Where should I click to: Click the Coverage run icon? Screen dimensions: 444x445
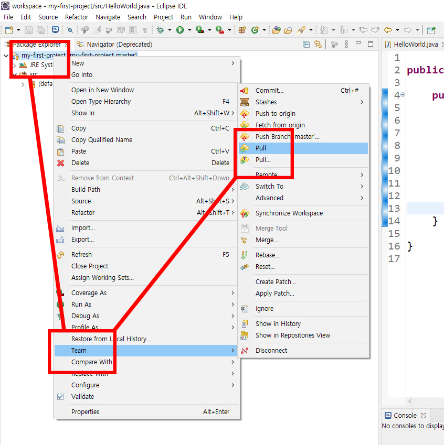[200, 30]
